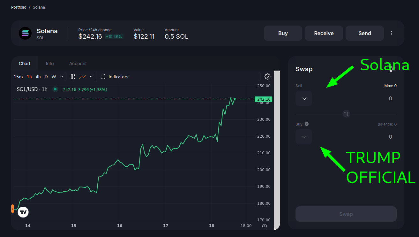
Task: Switch to the Chart tab
Action: point(25,64)
